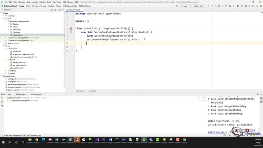Click the filter eye icon in Build sidebar

pos(2,106)
